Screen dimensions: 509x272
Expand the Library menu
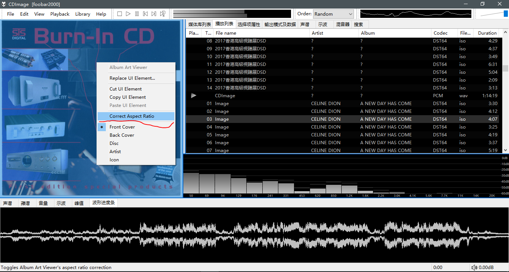[82, 14]
